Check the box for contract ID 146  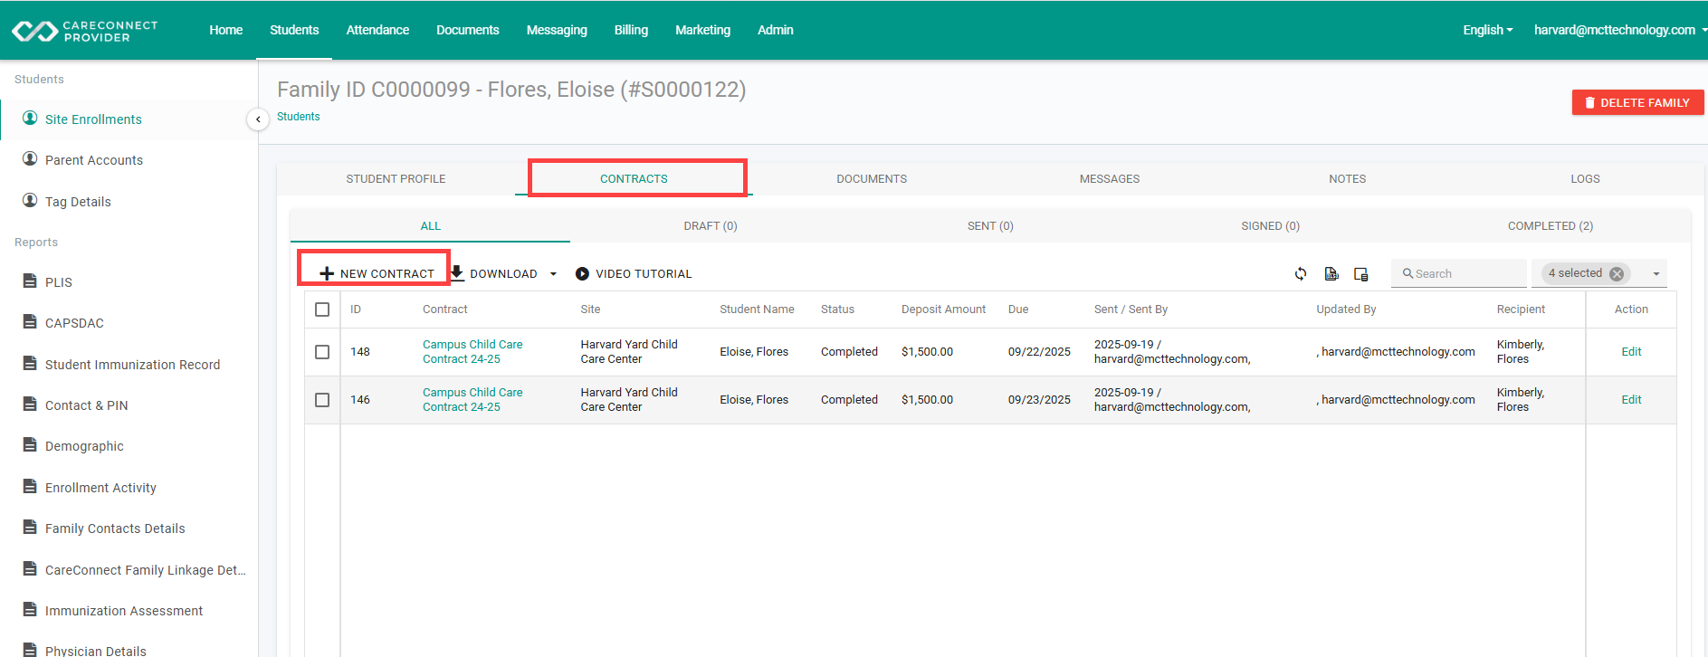[322, 400]
